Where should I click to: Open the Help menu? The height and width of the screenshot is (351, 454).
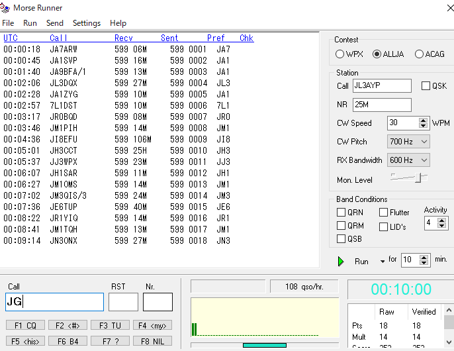[118, 23]
